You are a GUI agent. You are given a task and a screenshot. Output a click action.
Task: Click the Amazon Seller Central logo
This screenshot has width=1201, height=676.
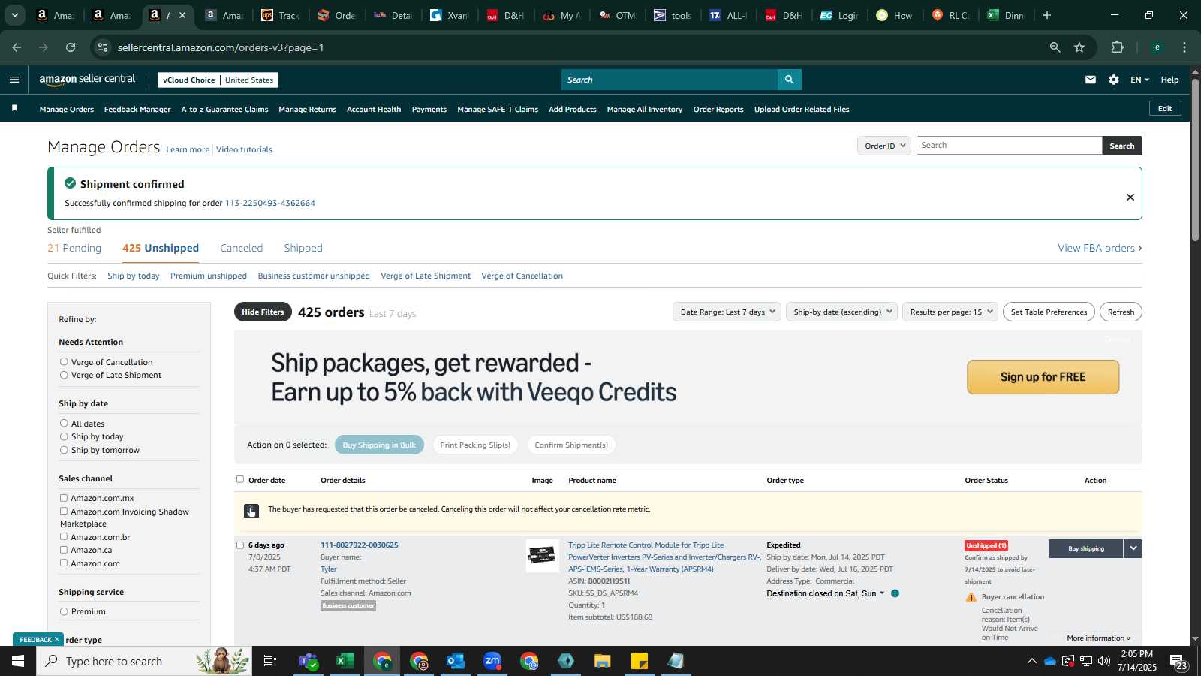click(x=87, y=79)
